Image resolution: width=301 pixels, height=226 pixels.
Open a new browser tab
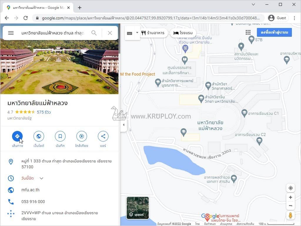pyautogui.click(x=79, y=8)
